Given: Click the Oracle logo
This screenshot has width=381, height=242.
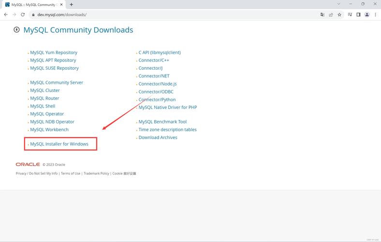Looking at the screenshot, I should (28, 165).
